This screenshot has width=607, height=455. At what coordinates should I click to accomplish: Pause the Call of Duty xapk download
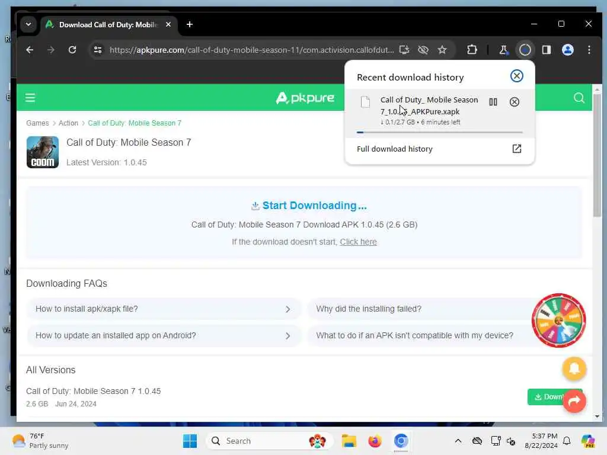pyautogui.click(x=493, y=102)
